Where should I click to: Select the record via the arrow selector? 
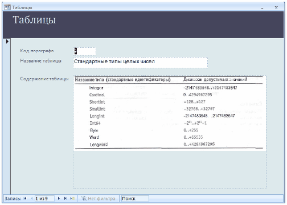click(7, 41)
